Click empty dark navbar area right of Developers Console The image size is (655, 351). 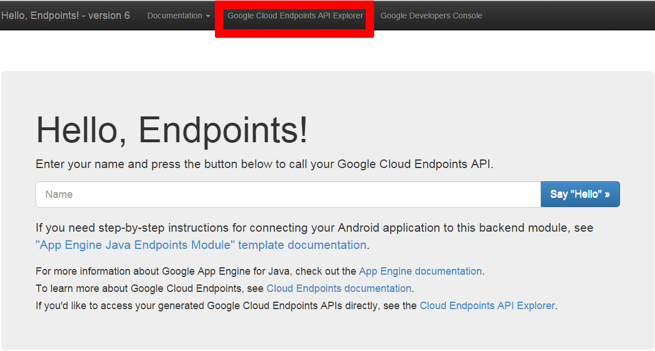tap(567, 15)
